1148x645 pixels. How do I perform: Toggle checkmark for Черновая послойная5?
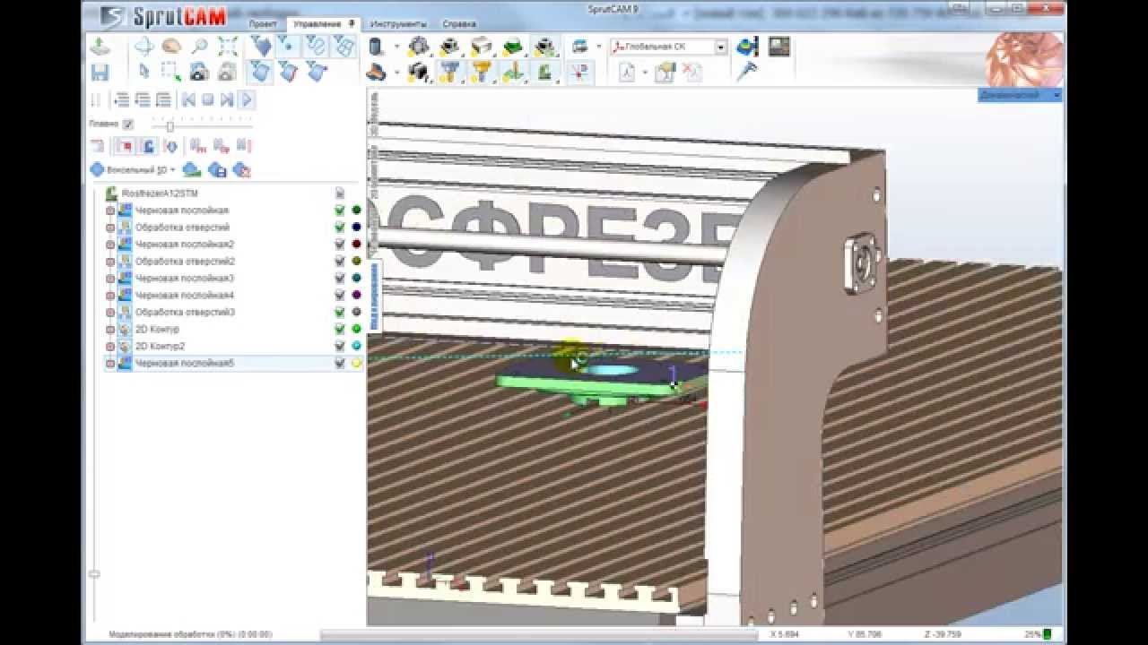(x=340, y=363)
